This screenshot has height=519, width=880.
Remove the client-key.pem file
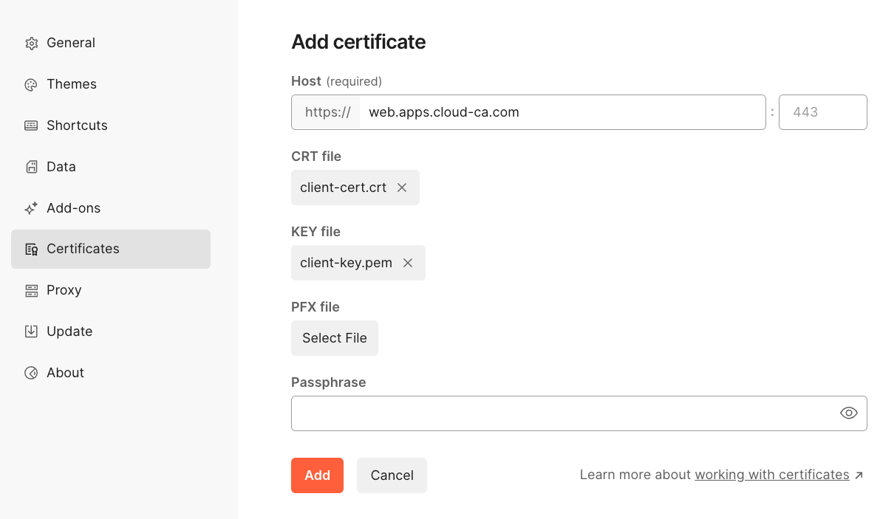(x=407, y=263)
